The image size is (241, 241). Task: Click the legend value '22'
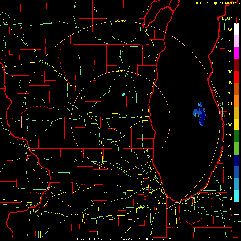pyautogui.click(x=230, y=146)
